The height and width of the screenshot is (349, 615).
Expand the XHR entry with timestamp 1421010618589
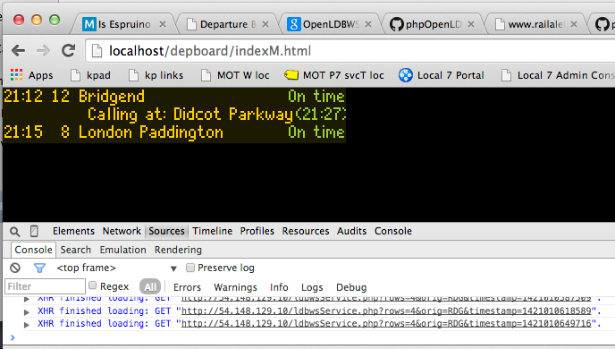pyautogui.click(x=27, y=312)
